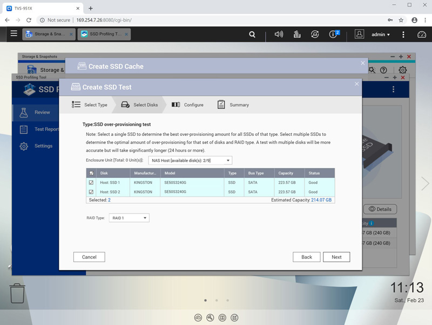The image size is (432, 325).
Task: Click the Status column header
Action: 320,173
